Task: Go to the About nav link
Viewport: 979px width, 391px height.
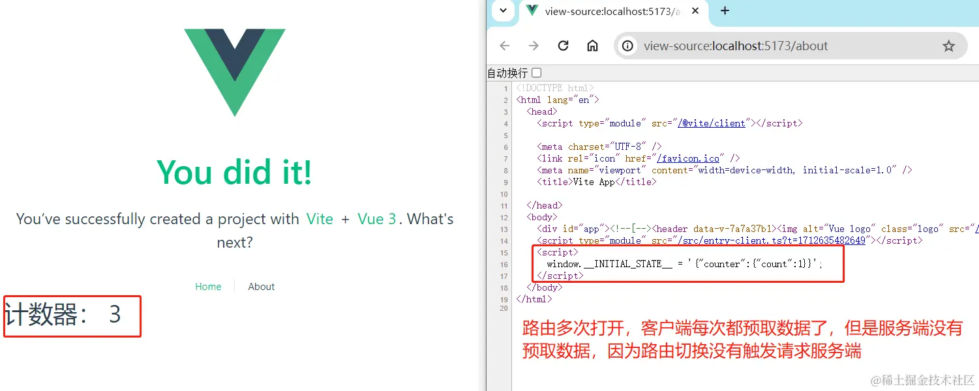Action: click(x=262, y=287)
